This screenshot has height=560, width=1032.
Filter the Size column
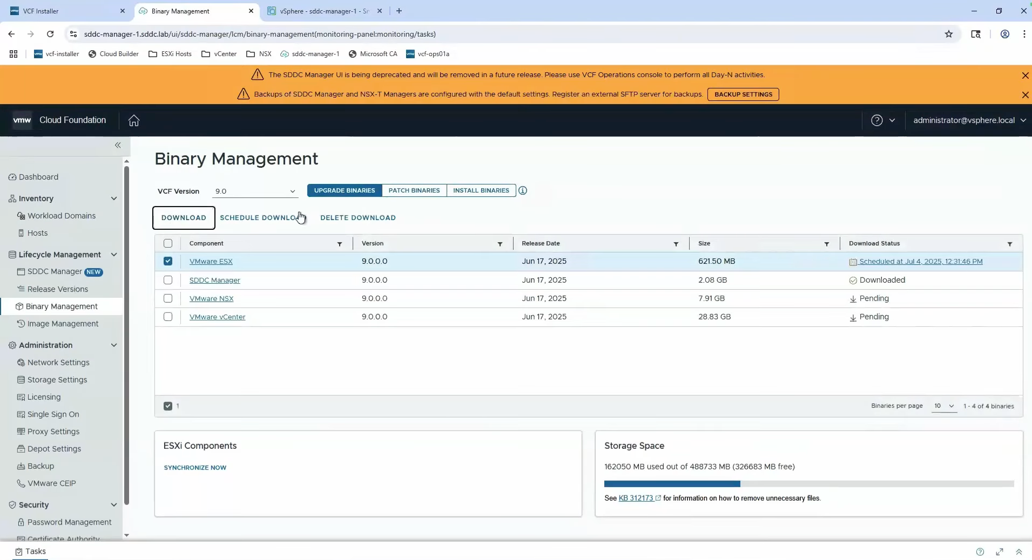tap(826, 244)
